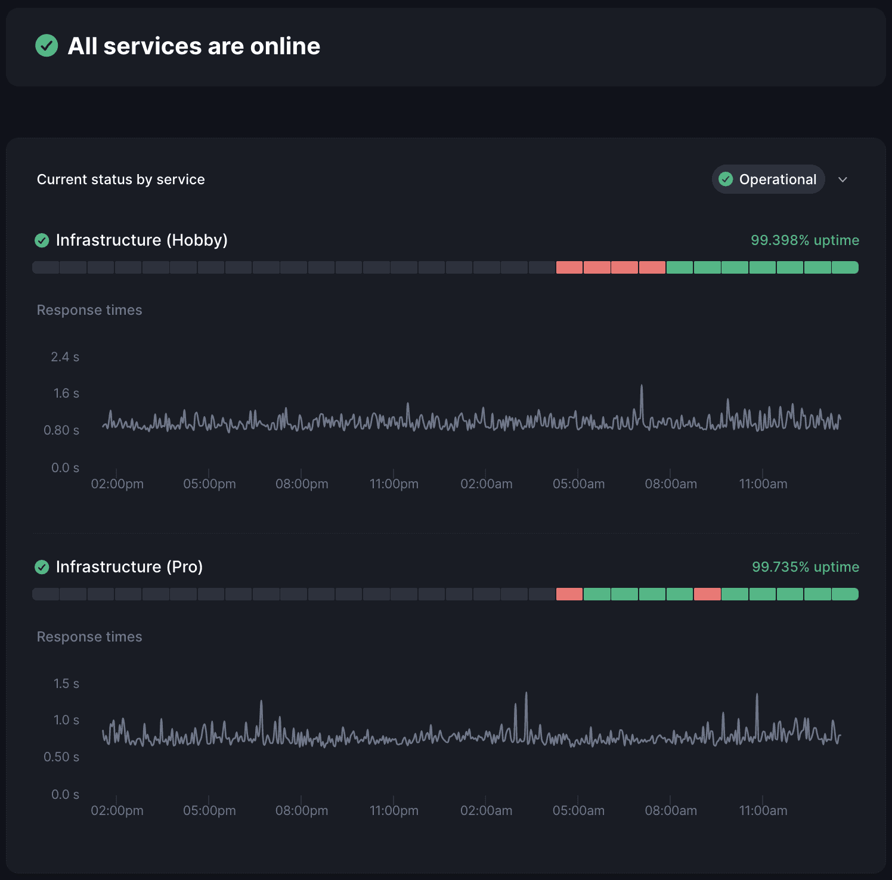Click the Pro chart 05:00am axis label
The width and height of the screenshot is (892, 880).
click(578, 811)
